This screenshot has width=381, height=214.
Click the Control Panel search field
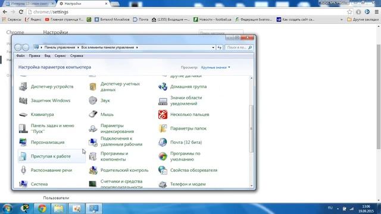(239, 48)
